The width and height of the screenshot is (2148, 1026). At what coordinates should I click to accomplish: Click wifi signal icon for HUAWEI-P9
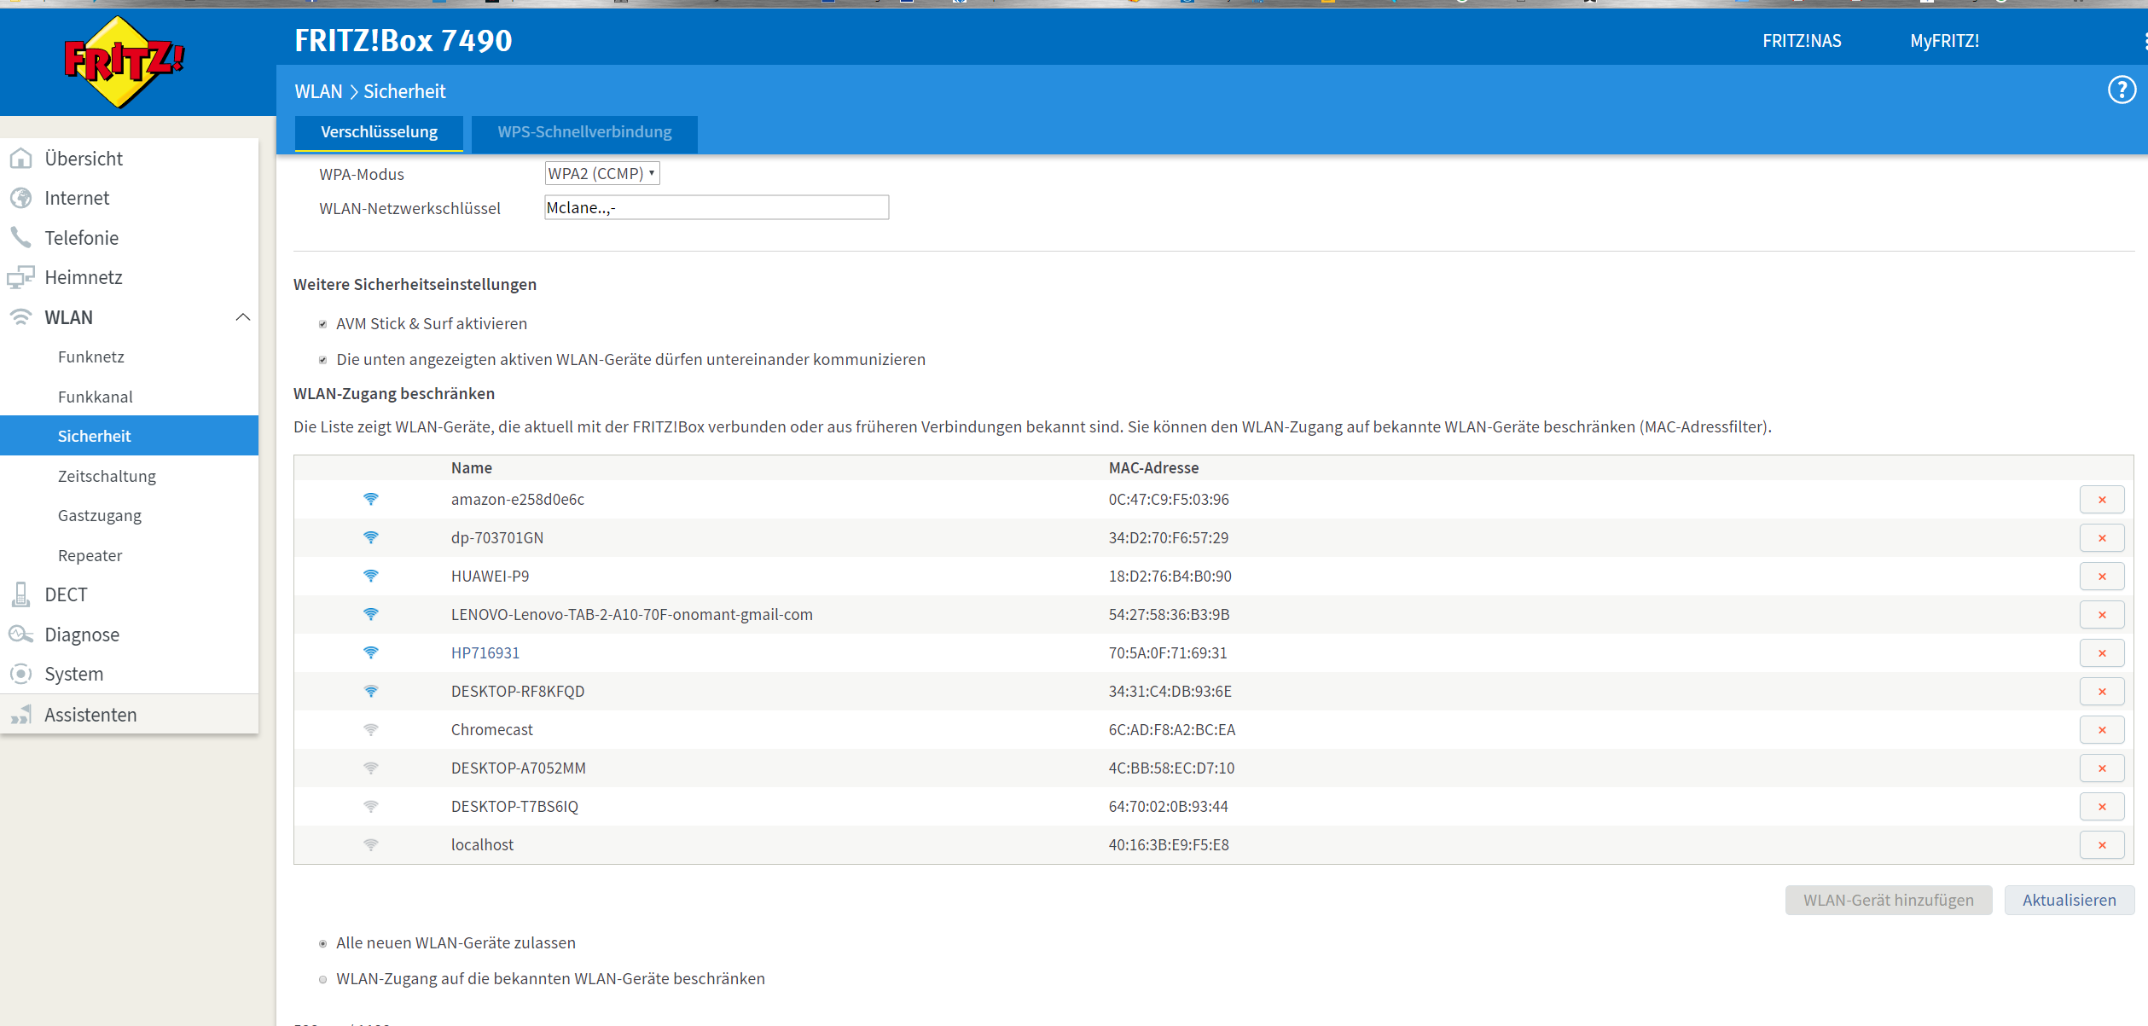tap(371, 576)
